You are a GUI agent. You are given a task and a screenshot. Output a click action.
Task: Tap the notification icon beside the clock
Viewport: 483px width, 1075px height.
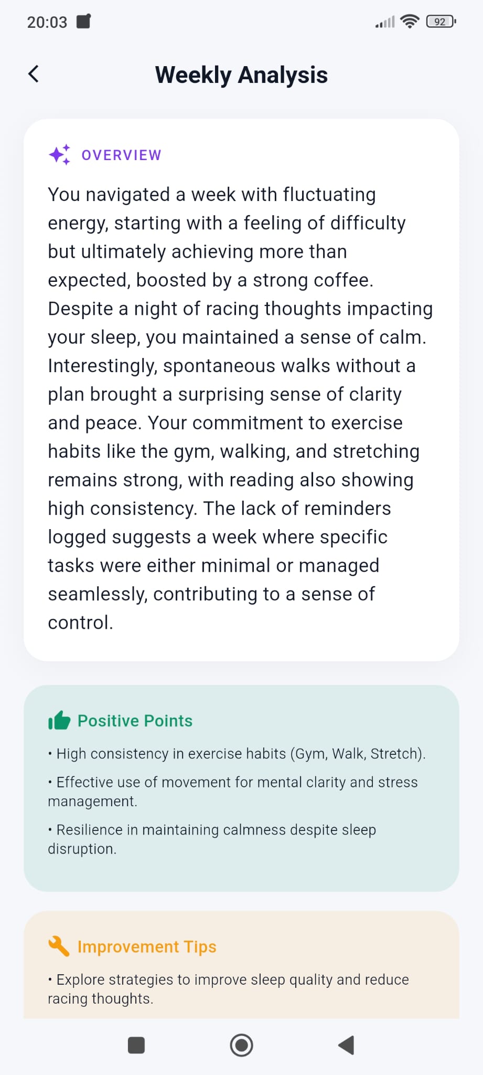83,22
